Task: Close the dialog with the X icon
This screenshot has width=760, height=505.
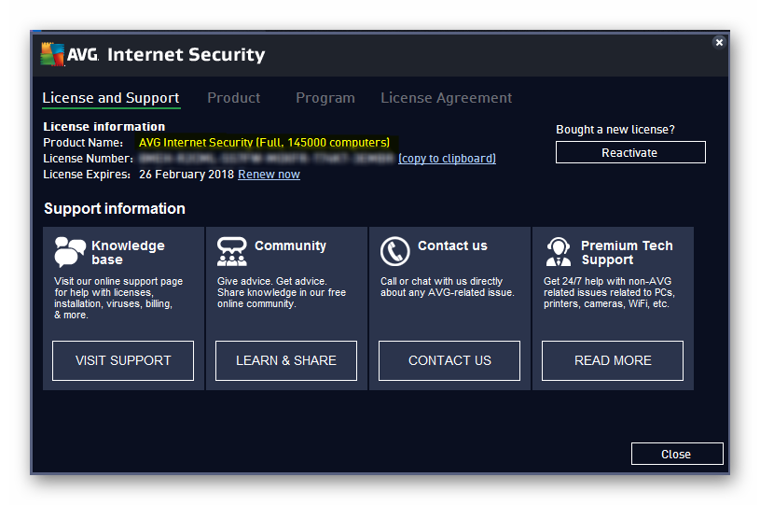Action: click(x=719, y=42)
